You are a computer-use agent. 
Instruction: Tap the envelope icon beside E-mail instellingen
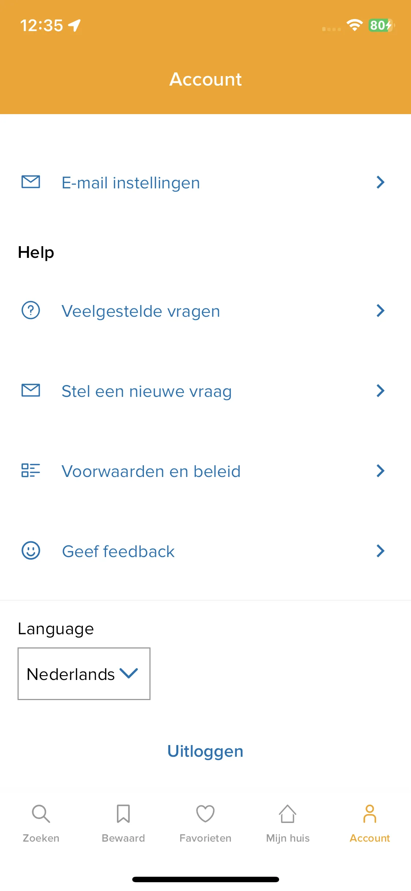[x=31, y=182]
